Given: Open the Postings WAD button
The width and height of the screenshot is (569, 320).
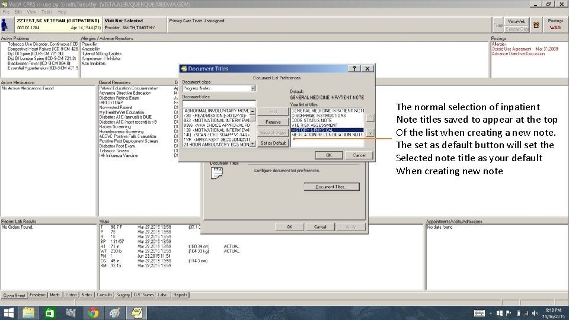Looking at the screenshot, I should coord(555,25).
